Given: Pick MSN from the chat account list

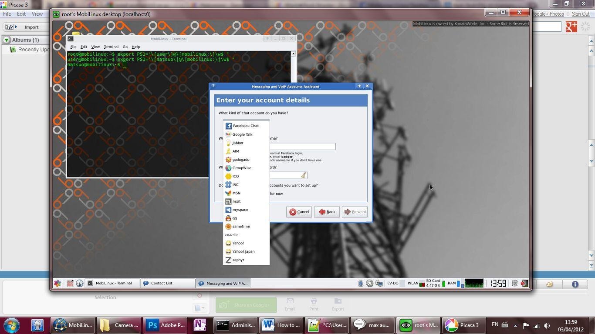Looking at the screenshot, I should pyautogui.click(x=236, y=193).
